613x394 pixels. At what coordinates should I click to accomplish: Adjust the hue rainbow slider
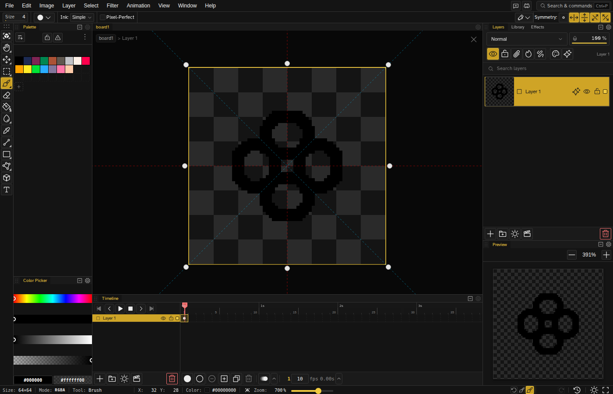(x=53, y=299)
